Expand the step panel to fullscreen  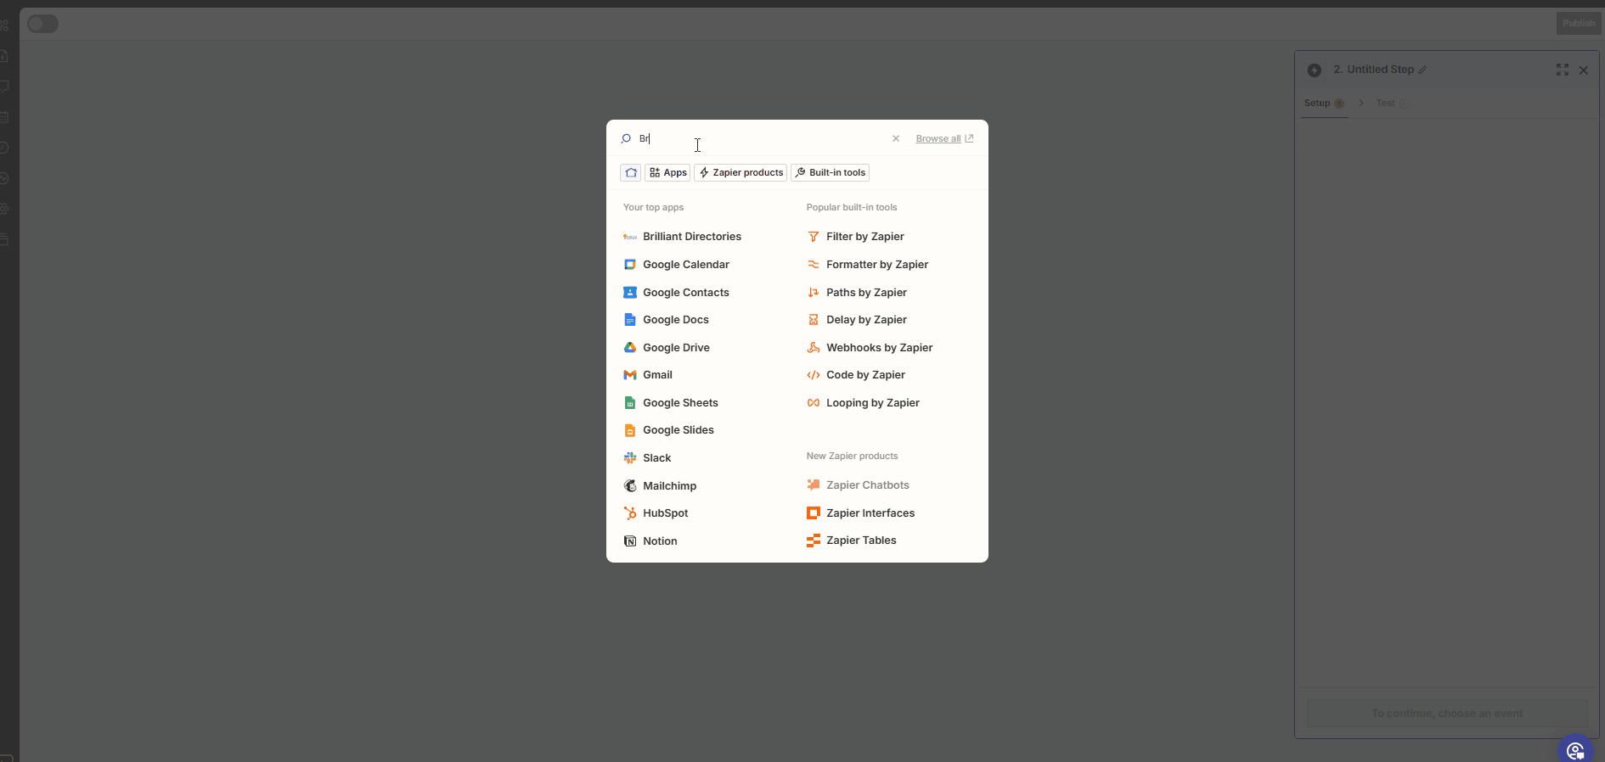pyautogui.click(x=1563, y=70)
